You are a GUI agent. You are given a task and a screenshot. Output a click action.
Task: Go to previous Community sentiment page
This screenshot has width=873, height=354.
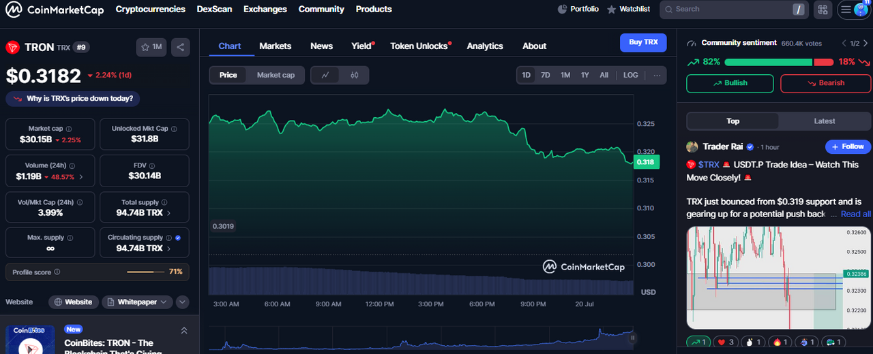(844, 43)
